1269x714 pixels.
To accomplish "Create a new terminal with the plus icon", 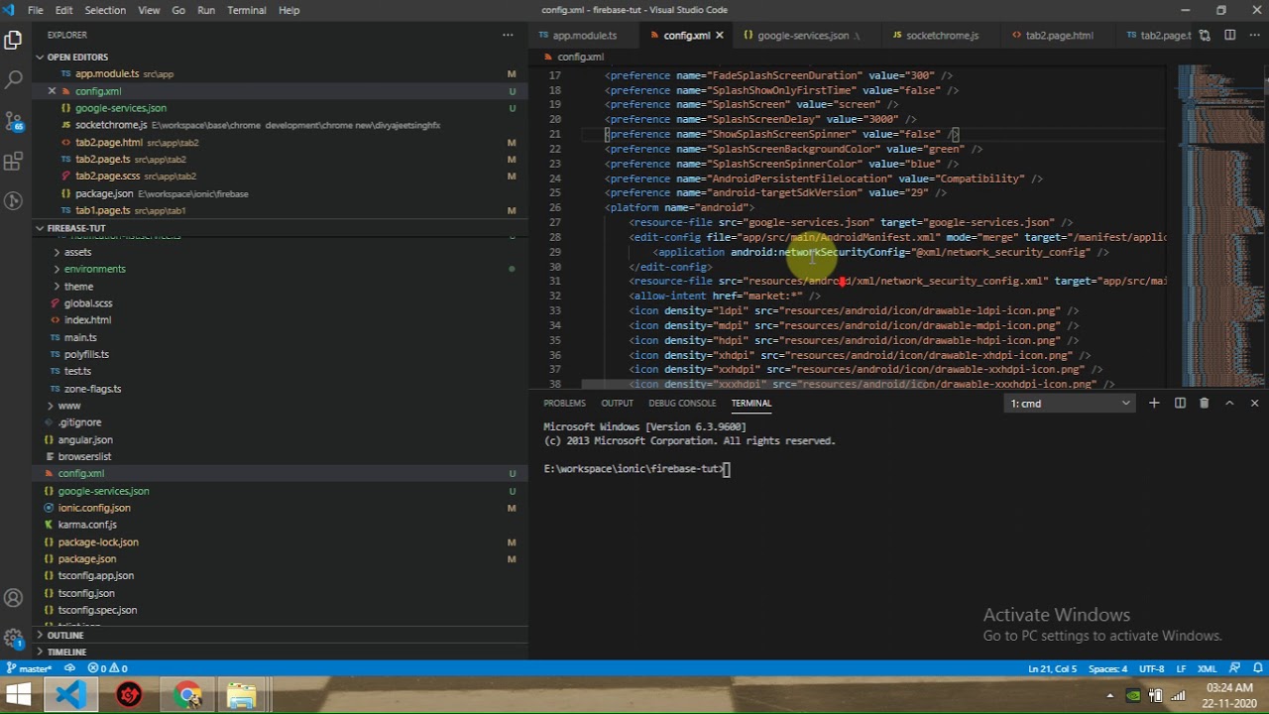I will coord(1154,404).
